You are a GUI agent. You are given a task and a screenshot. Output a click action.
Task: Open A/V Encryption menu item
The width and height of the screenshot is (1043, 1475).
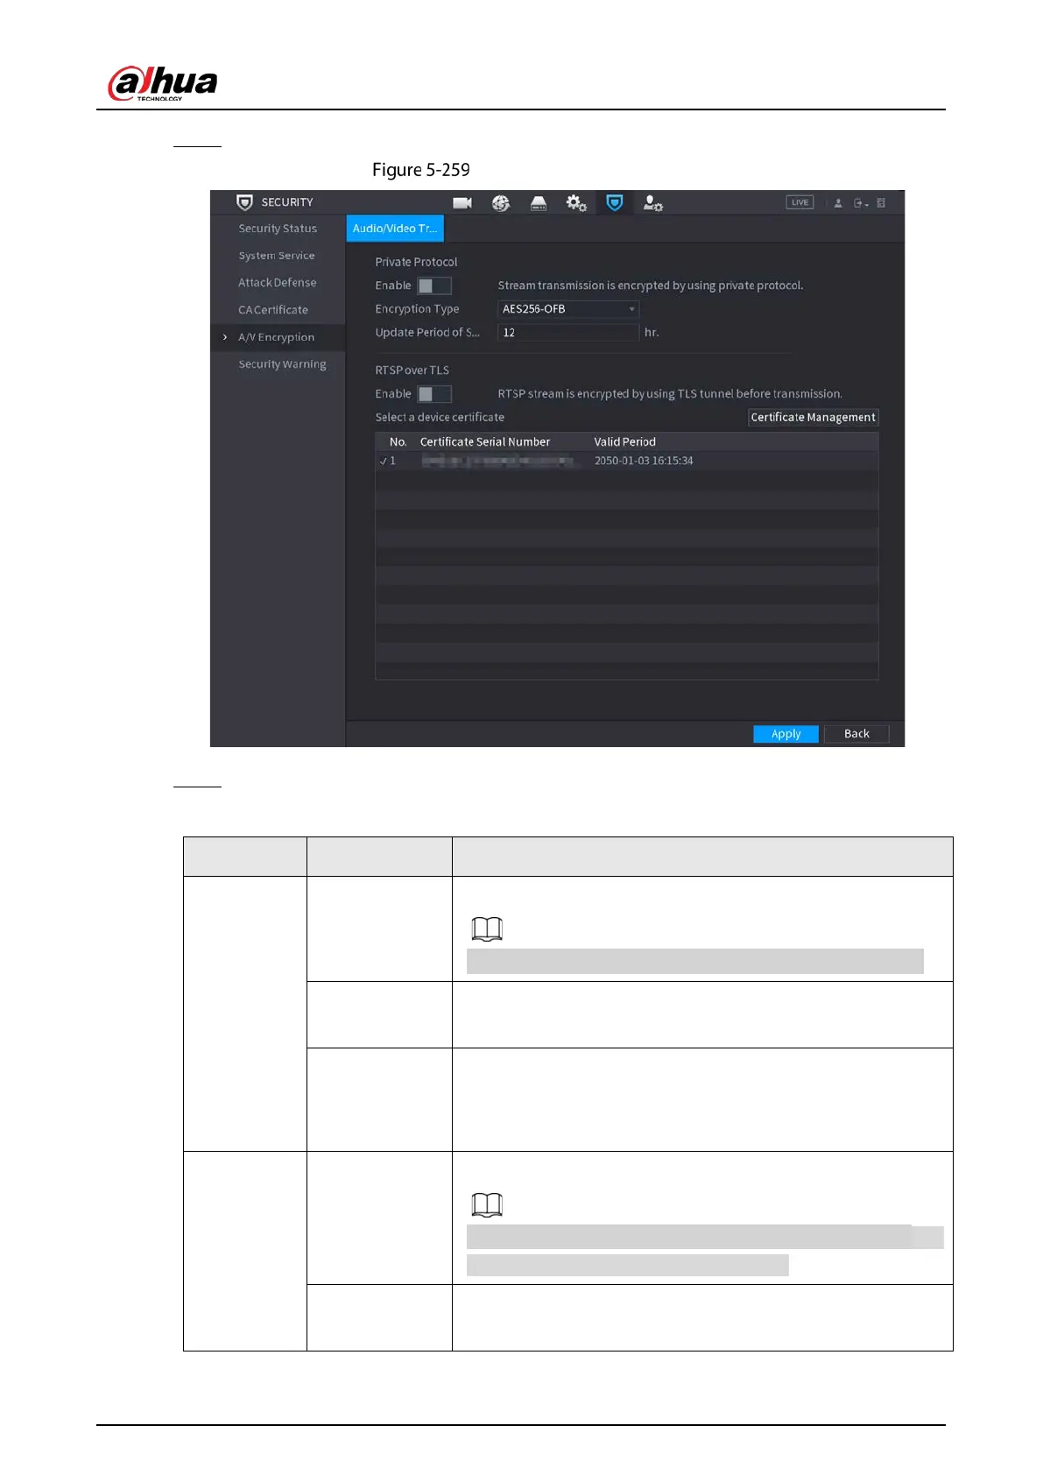click(276, 337)
